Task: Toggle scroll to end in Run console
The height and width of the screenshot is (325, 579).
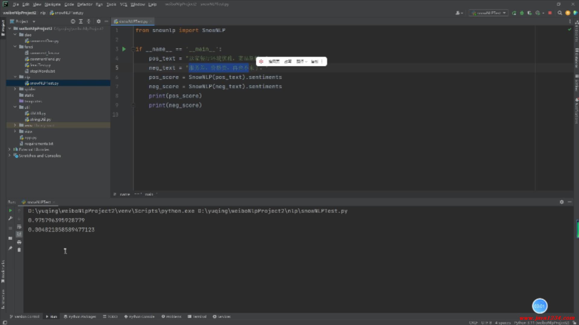Action: point(19,234)
